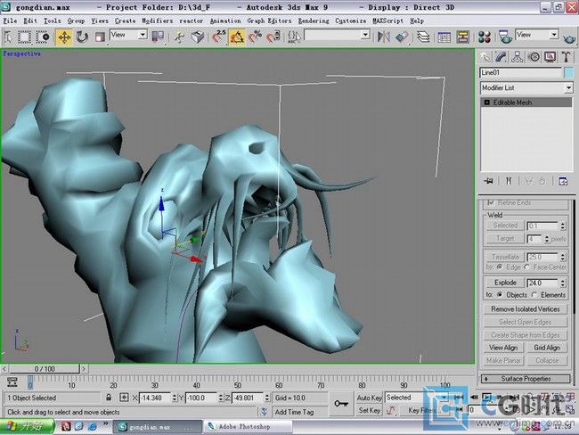Click the Line01 object color swatch
This screenshot has width=579, height=435.
click(x=568, y=73)
